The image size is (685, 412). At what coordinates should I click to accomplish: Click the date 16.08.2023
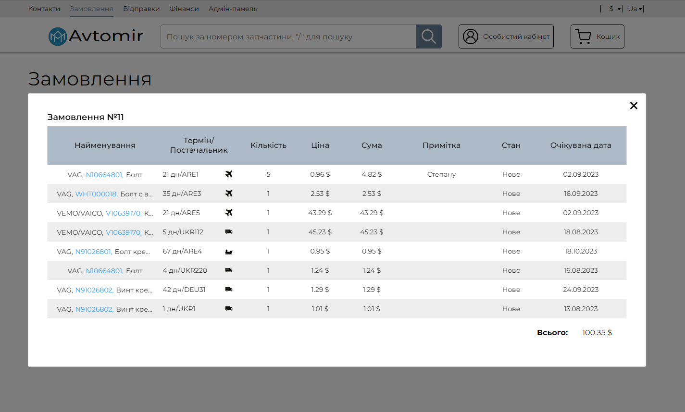(x=581, y=270)
